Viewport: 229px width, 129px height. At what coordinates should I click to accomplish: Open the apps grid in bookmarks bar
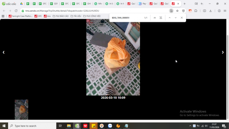tap(3, 16)
